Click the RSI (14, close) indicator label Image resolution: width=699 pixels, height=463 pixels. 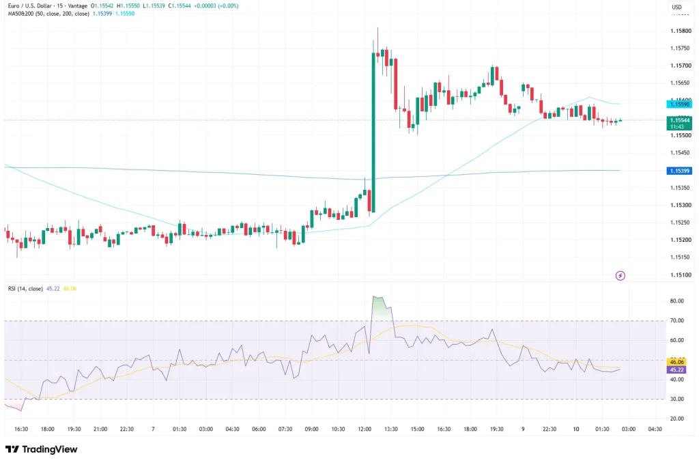tap(25, 289)
